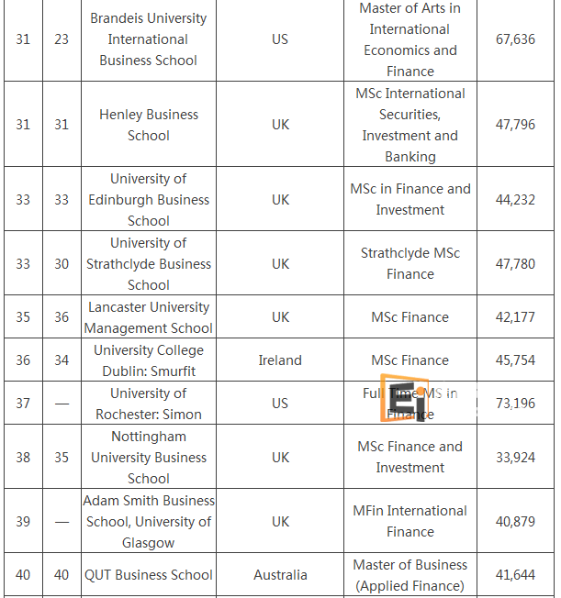Select Adam Smith Business School, Glasgow cell
The height and width of the screenshot is (598, 561).
(148, 521)
